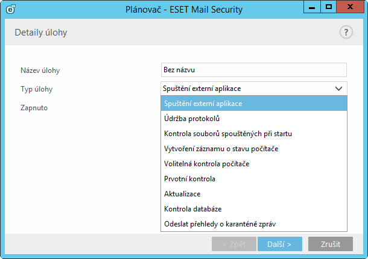Image resolution: width=368 pixels, height=259 pixels.
Task: Click the ESET logo in title bar
Action: point(11,10)
